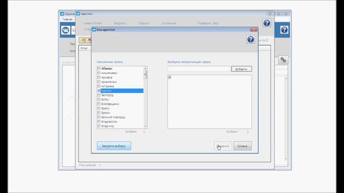Click the VK logo in main window
This screenshot has height=193, width=344.
[66, 30]
